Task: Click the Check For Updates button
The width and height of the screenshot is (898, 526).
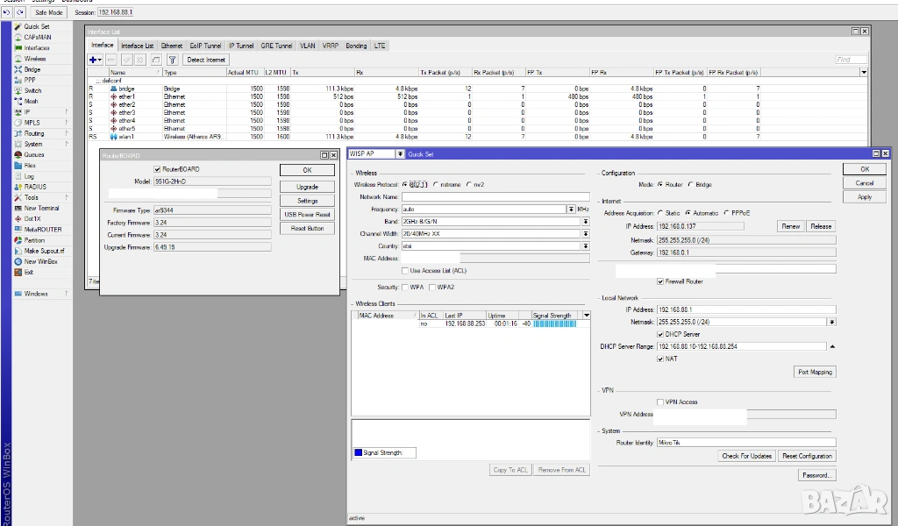Action: (x=747, y=456)
